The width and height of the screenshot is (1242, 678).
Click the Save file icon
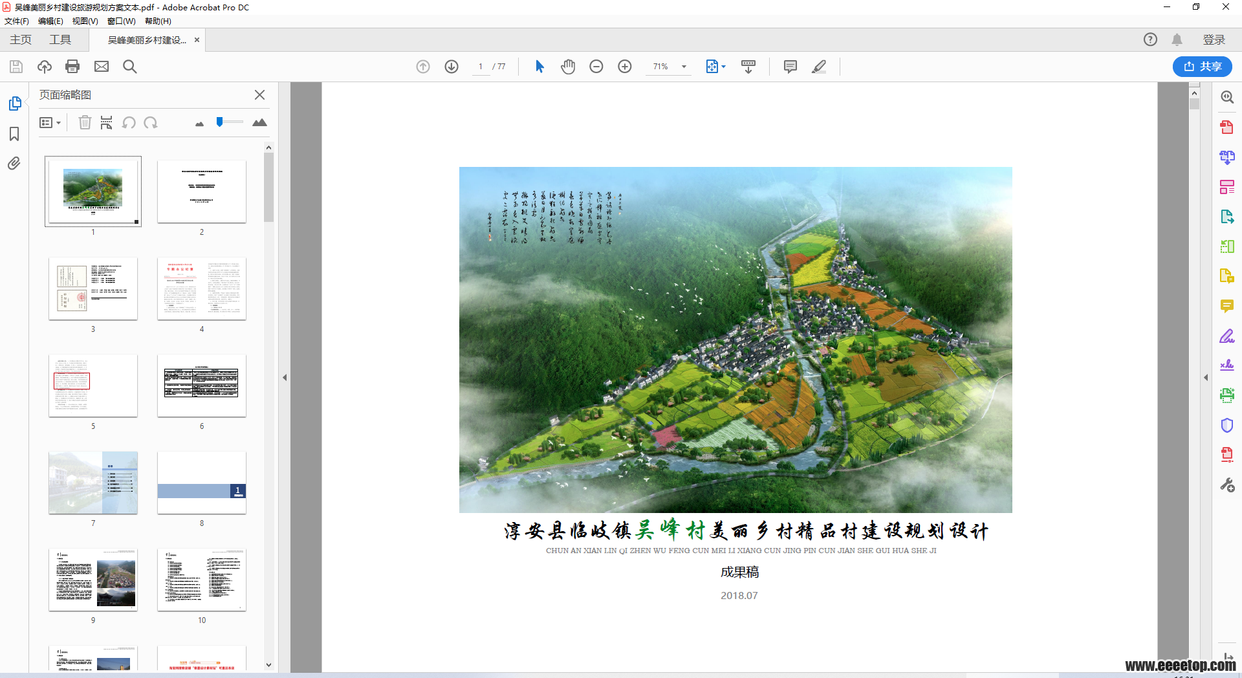click(16, 67)
